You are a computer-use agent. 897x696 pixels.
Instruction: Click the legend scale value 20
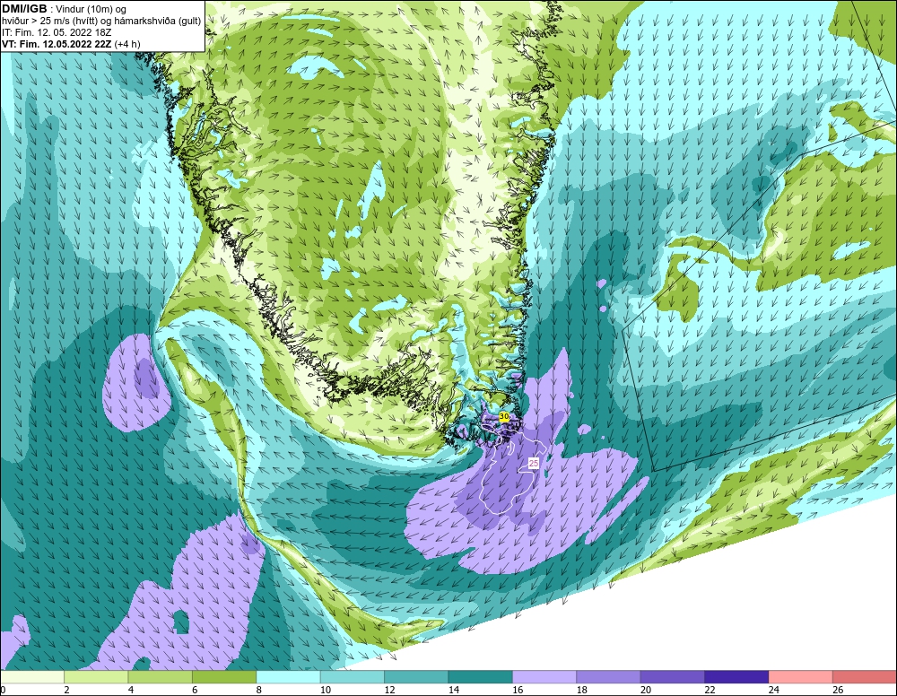(645, 690)
